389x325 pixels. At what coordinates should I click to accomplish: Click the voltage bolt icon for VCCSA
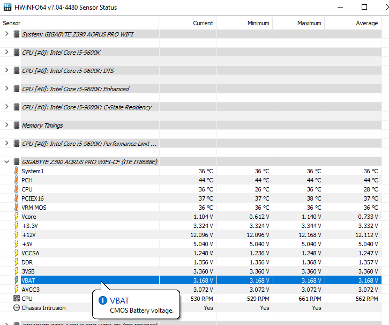click(17, 253)
